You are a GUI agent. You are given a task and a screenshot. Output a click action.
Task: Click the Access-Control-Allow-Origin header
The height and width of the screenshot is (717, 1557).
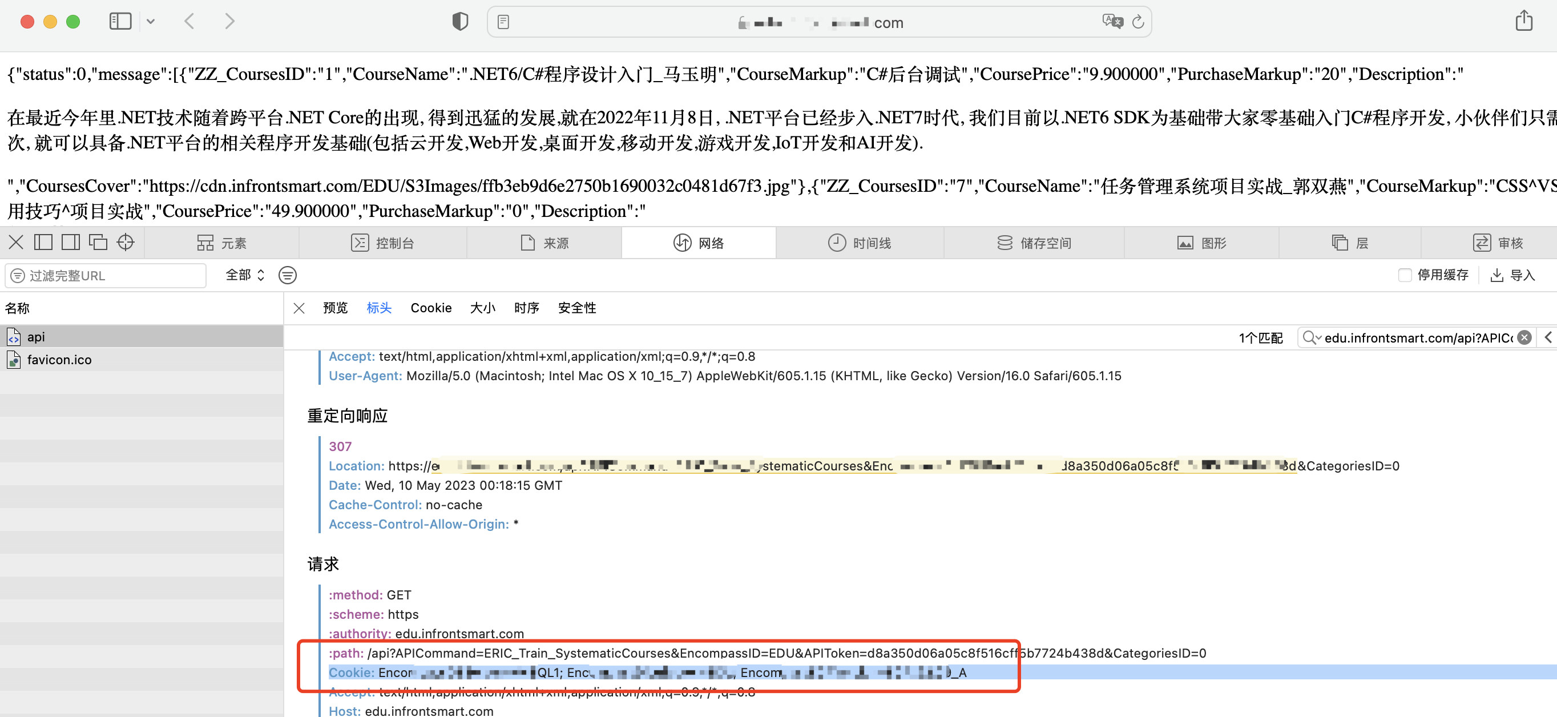tap(423, 523)
